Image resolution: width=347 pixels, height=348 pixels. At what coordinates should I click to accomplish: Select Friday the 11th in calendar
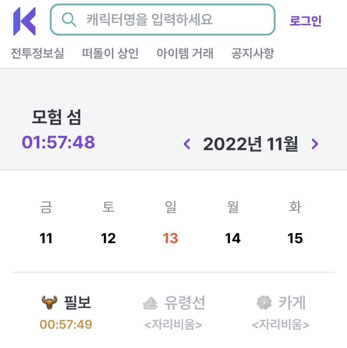[46, 238]
